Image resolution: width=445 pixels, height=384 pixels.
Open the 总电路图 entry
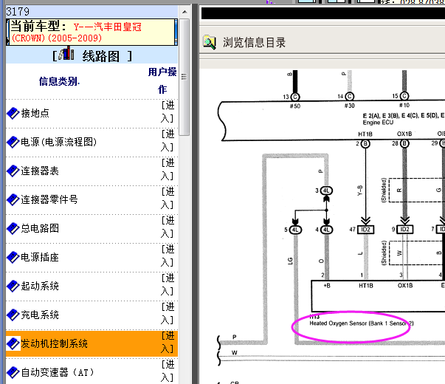40,228
